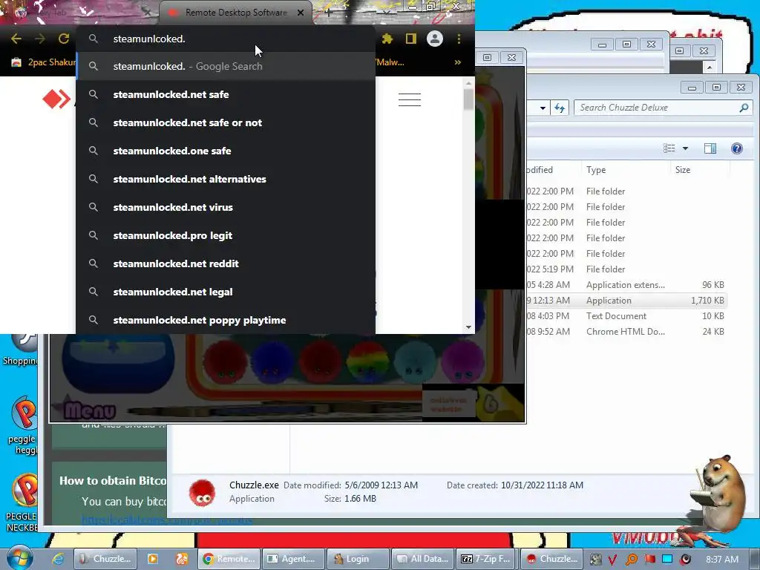
Task: Click the rainbow chuzzle in the game
Action: (x=368, y=361)
